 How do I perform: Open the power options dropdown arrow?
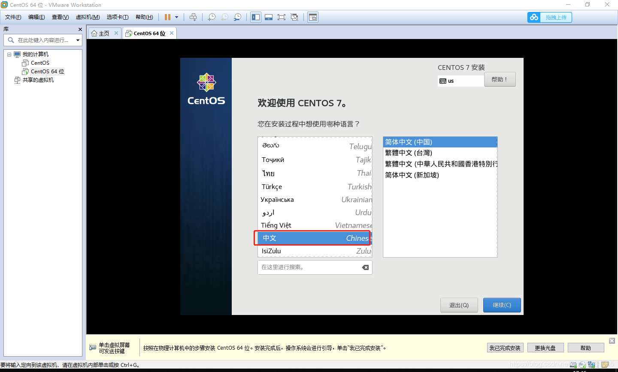point(176,17)
